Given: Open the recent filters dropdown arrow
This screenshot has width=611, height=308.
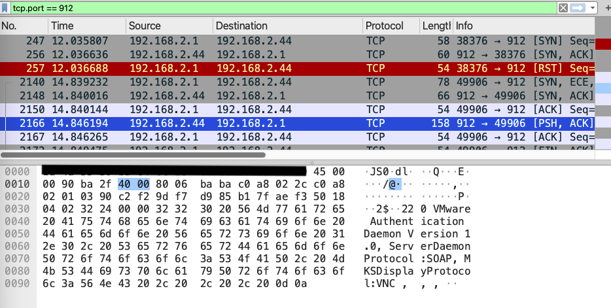Looking at the screenshot, I should point(592,8).
